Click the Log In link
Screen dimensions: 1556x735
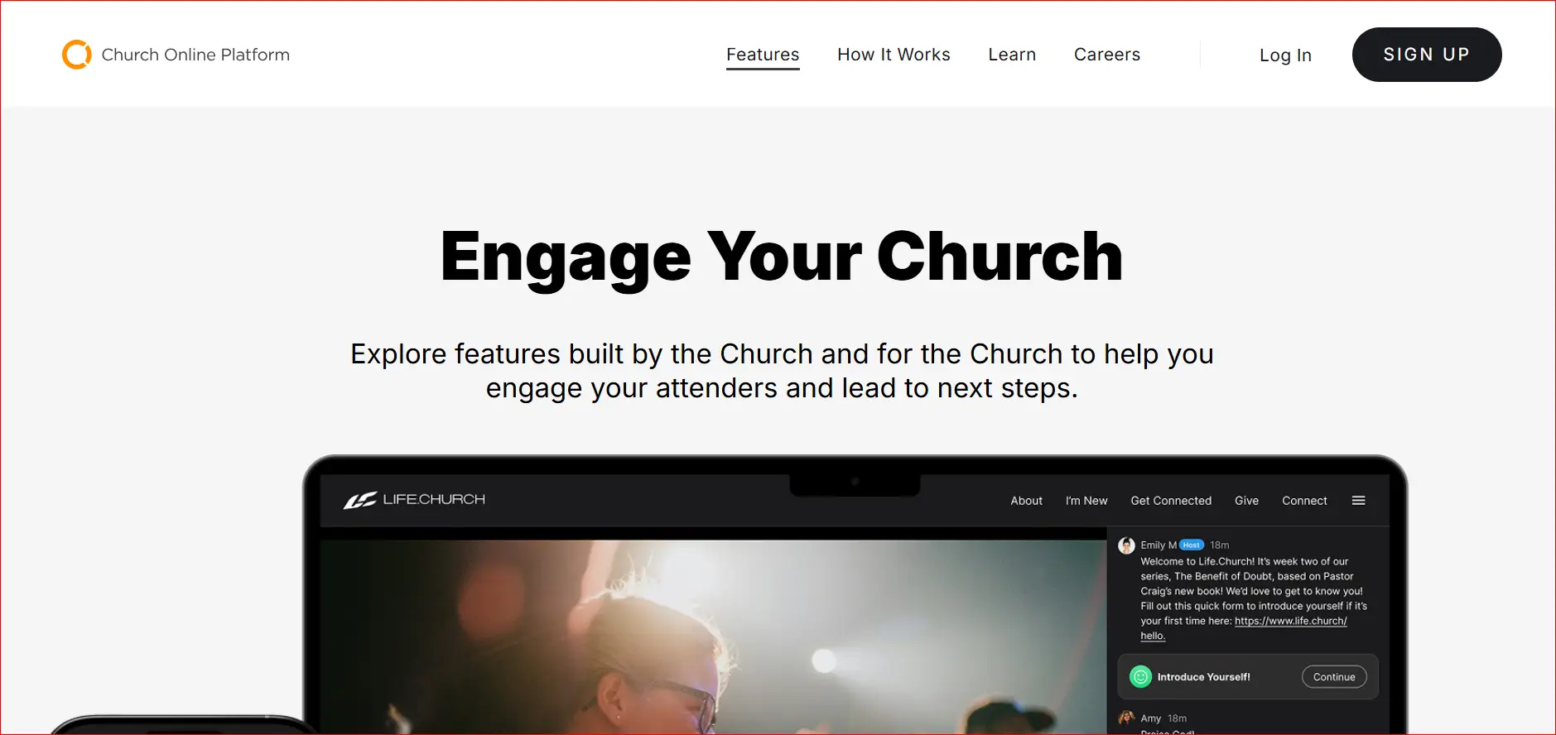tap(1285, 55)
